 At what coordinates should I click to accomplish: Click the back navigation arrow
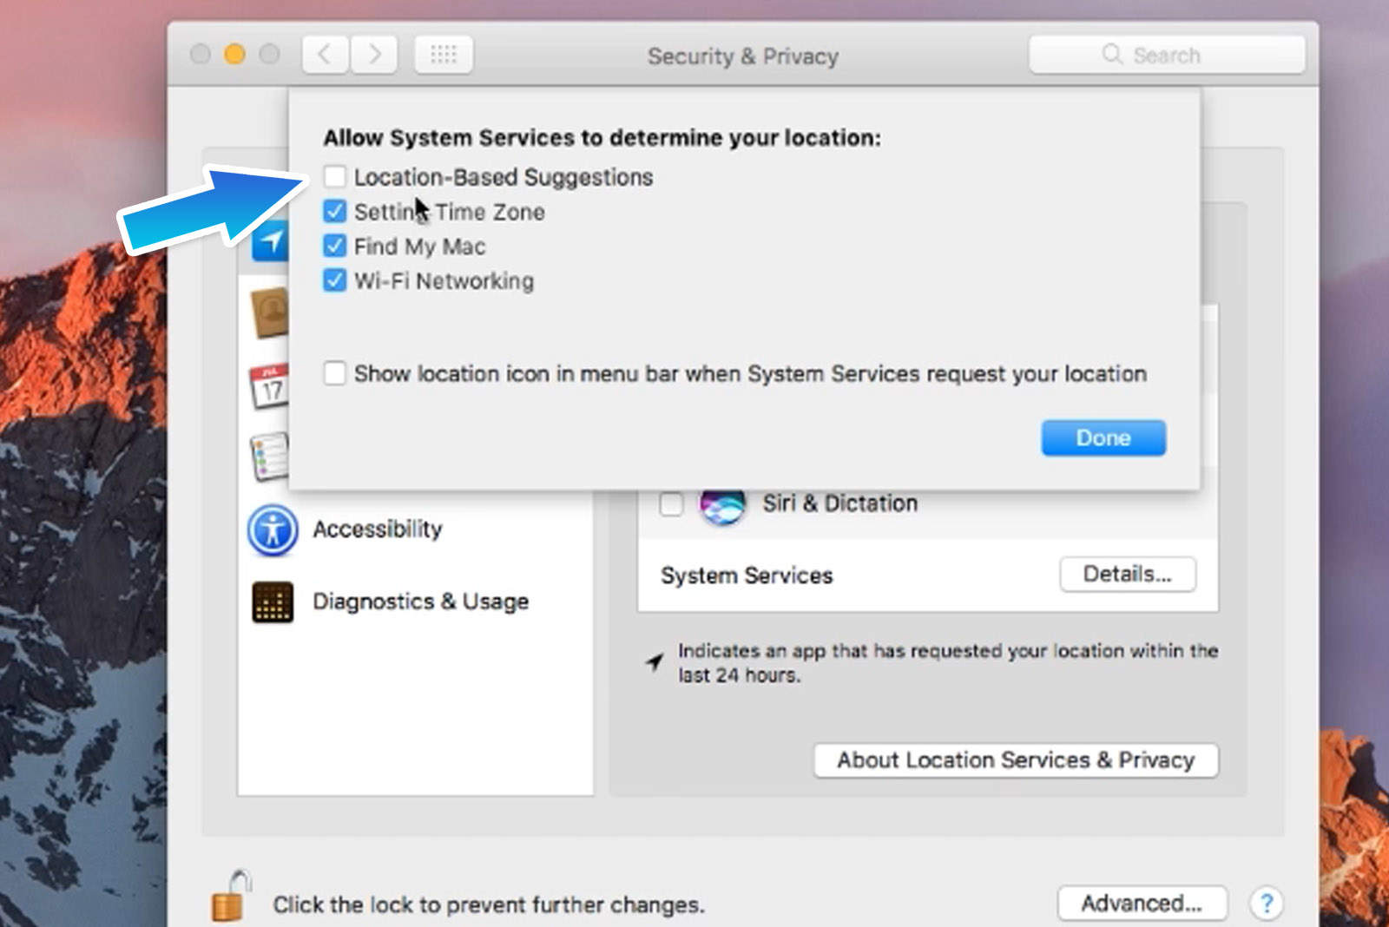click(326, 56)
